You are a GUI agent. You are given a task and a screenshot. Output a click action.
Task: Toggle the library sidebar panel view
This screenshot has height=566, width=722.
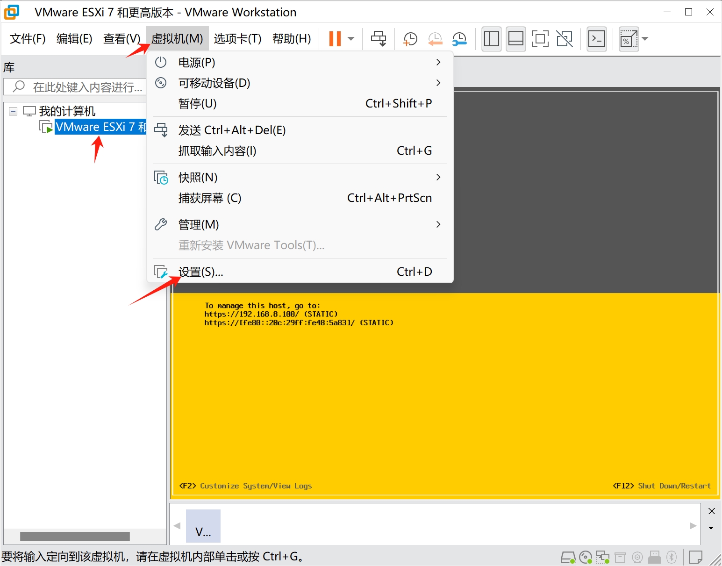(x=491, y=39)
